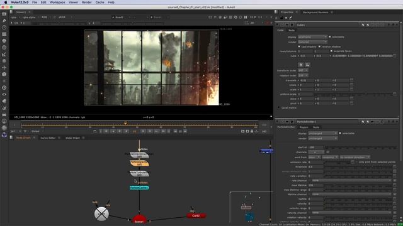
Task: Open the Channel nodes toolbar icon
Action: tap(4, 34)
